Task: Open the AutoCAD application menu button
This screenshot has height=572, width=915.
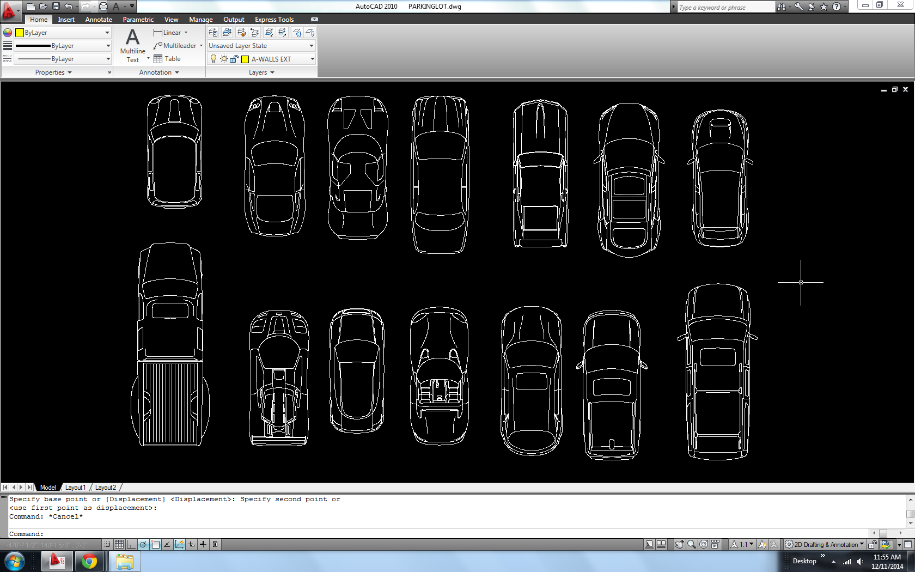Action: click(10, 10)
